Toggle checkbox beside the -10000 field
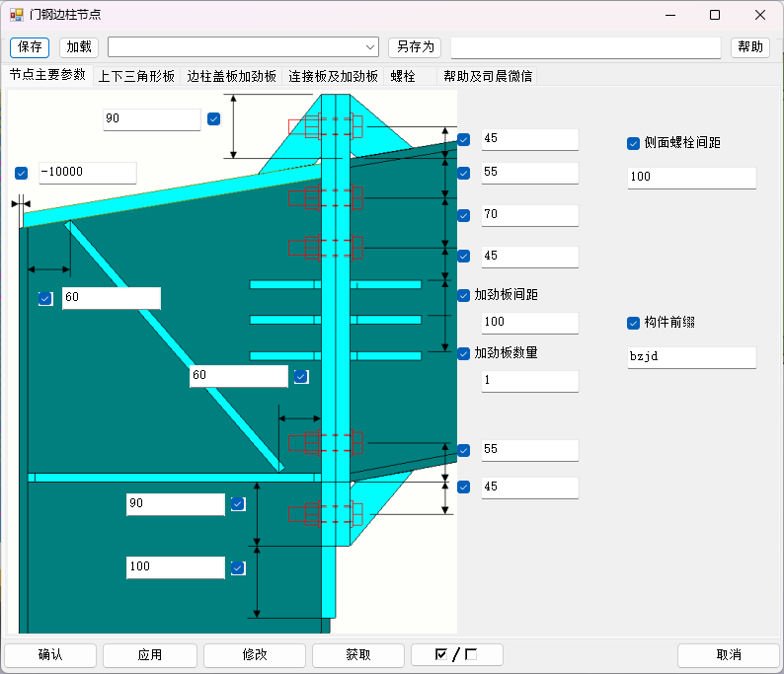 (21, 173)
